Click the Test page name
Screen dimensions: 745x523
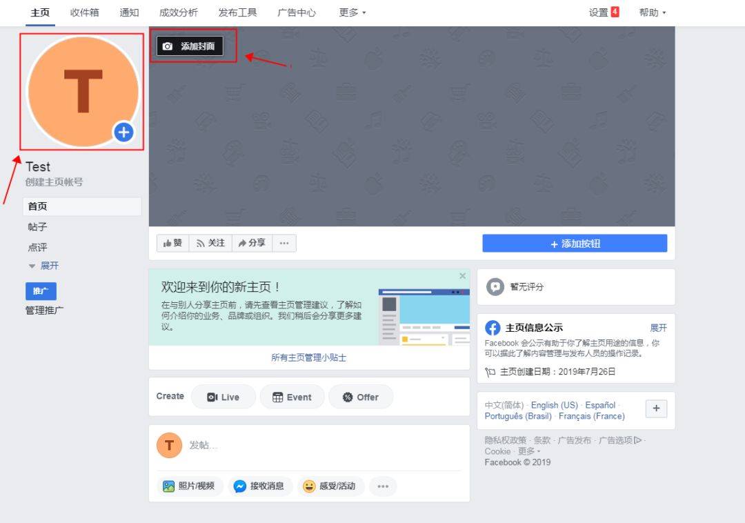click(38, 167)
